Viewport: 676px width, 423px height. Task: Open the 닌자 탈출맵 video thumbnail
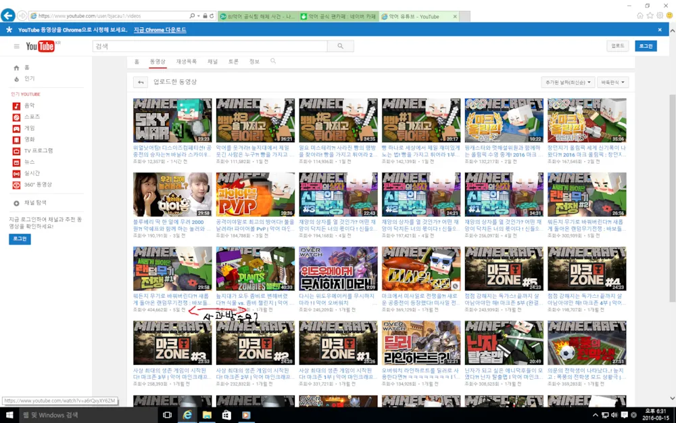(504, 342)
